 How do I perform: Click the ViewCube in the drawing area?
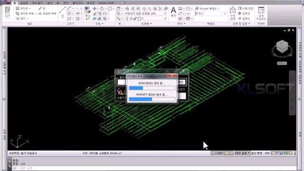(282, 47)
